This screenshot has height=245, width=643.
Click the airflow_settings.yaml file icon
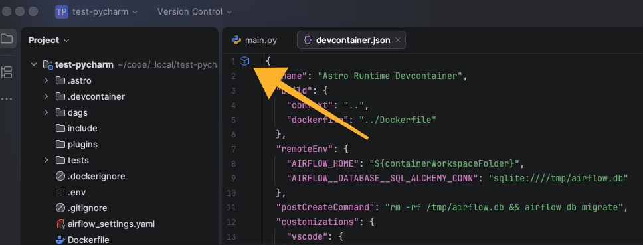click(60, 224)
